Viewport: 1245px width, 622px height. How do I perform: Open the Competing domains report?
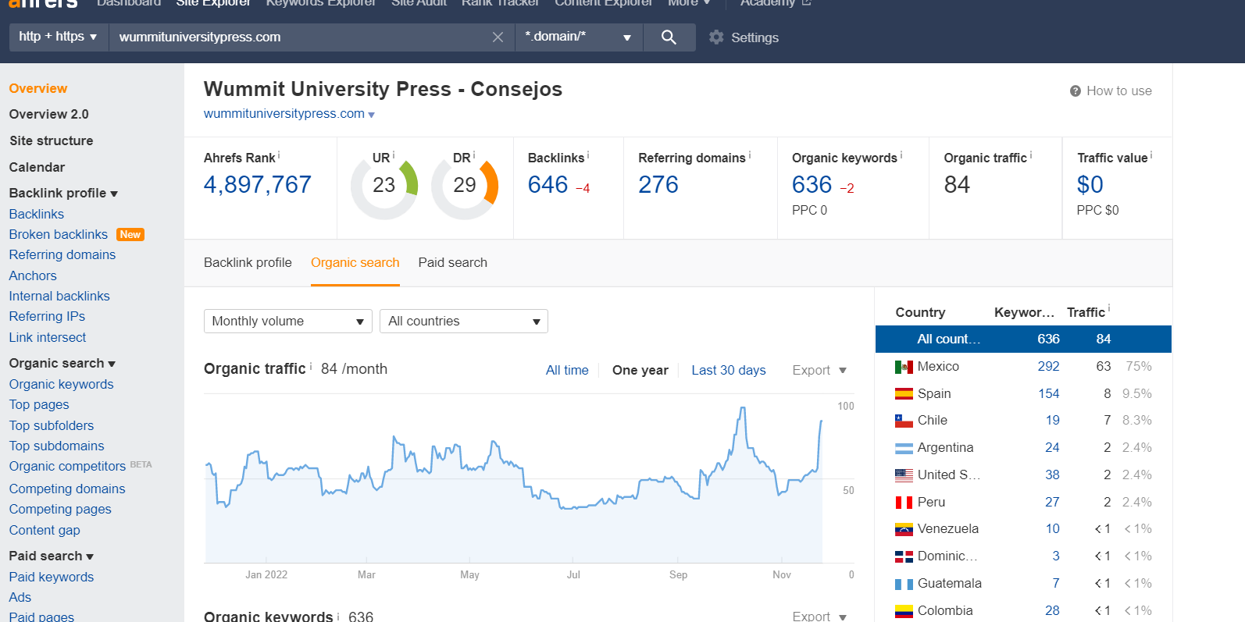67,489
